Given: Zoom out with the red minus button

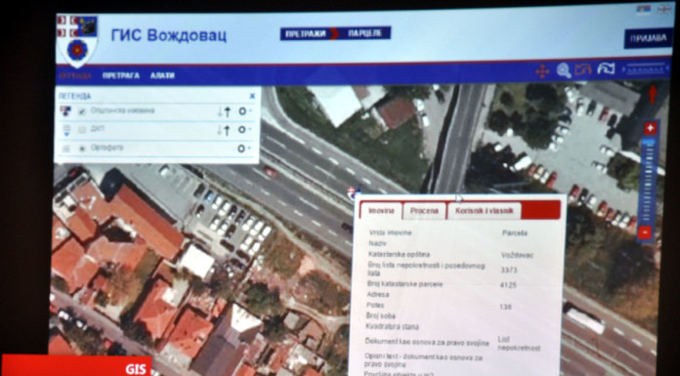Looking at the screenshot, I should point(645,232).
